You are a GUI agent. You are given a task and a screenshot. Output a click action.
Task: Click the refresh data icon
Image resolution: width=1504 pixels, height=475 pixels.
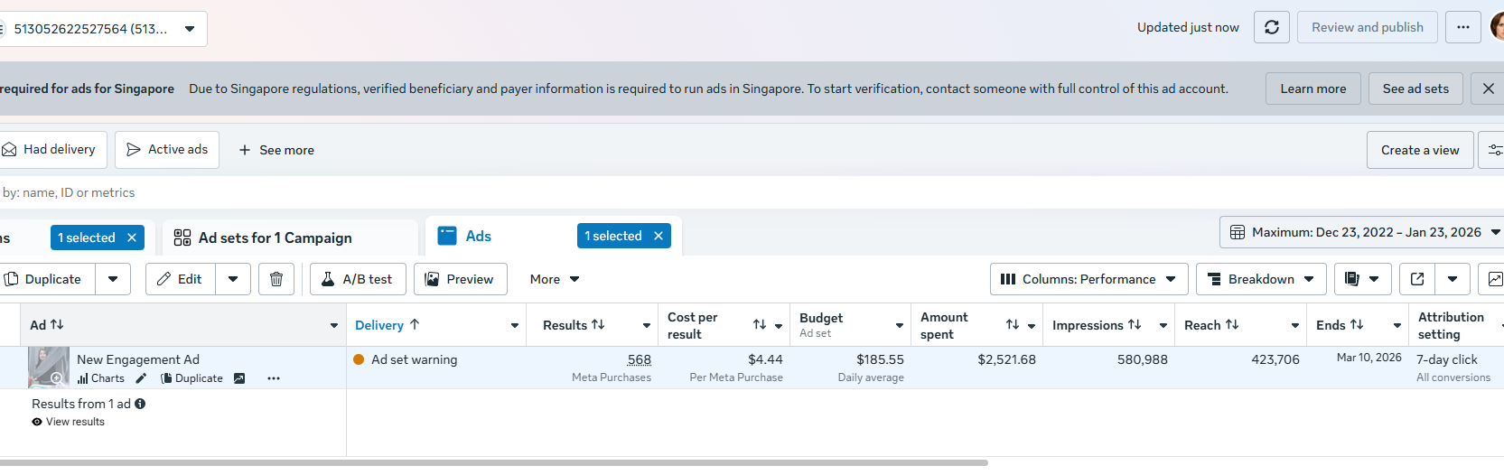1271,27
